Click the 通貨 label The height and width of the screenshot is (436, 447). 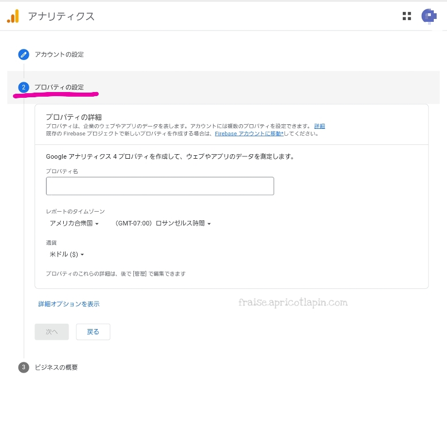point(51,243)
